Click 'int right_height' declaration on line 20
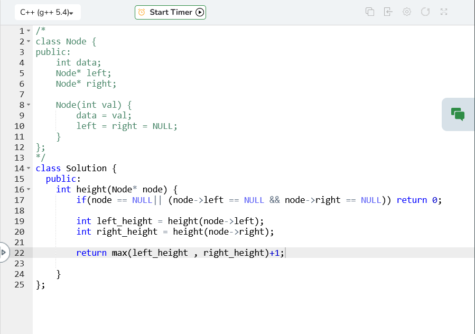Viewport: 475px width, 334px height. pyautogui.click(x=117, y=232)
